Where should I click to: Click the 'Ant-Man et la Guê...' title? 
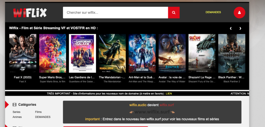[142, 77]
